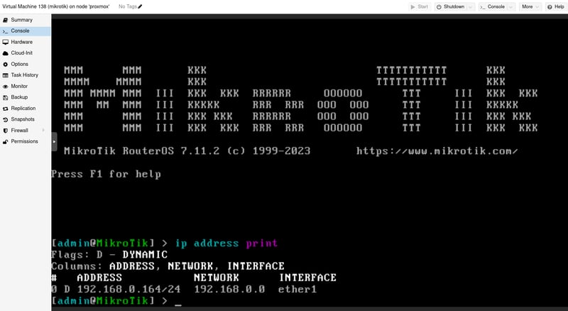Viewport: 568px width, 311px height.
Task: Open the Console dropdown arrow in toolbar
Action: pos(511,7)
